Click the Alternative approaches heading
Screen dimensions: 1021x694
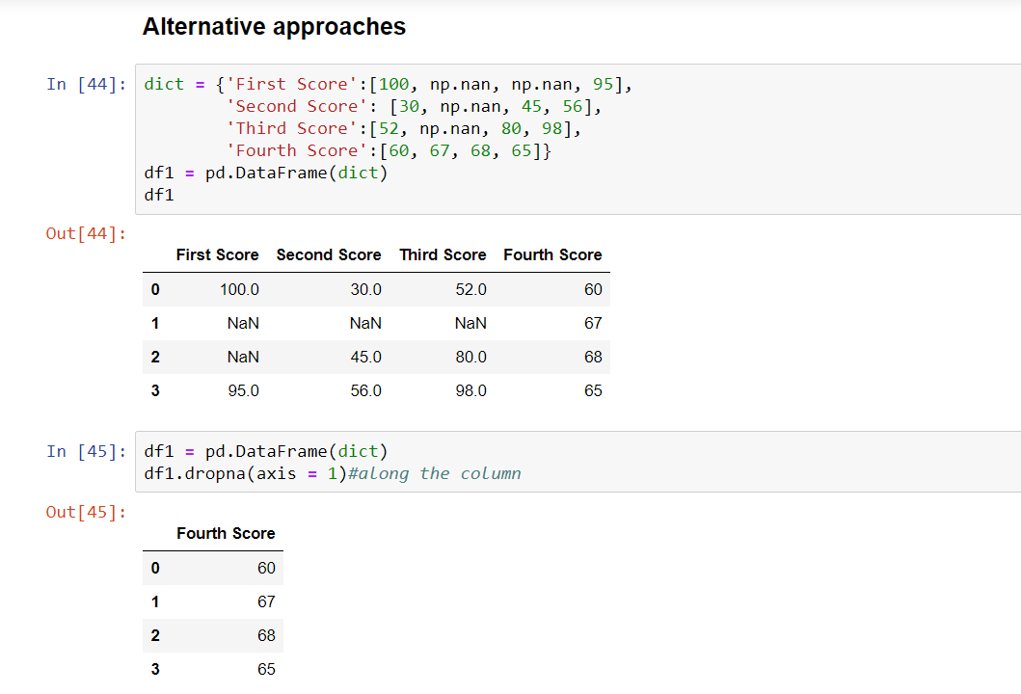pos(274,26)
